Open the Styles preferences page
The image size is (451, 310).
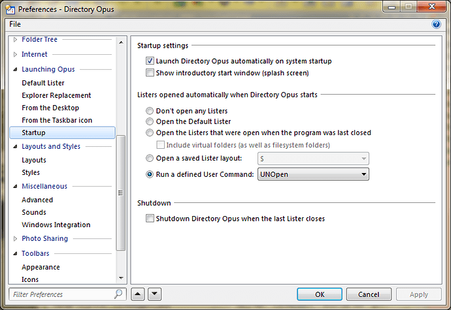[x=31, y=172]
